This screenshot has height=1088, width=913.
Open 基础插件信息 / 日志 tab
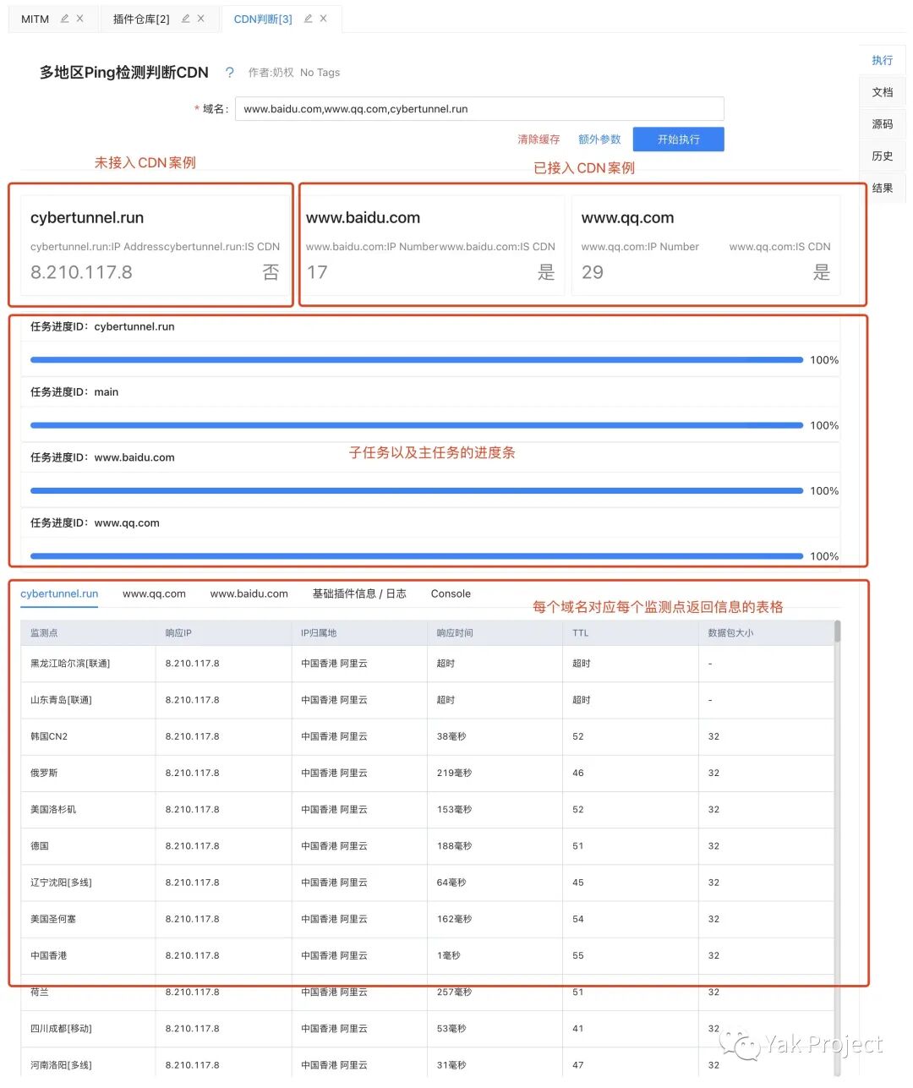[359, 593]
